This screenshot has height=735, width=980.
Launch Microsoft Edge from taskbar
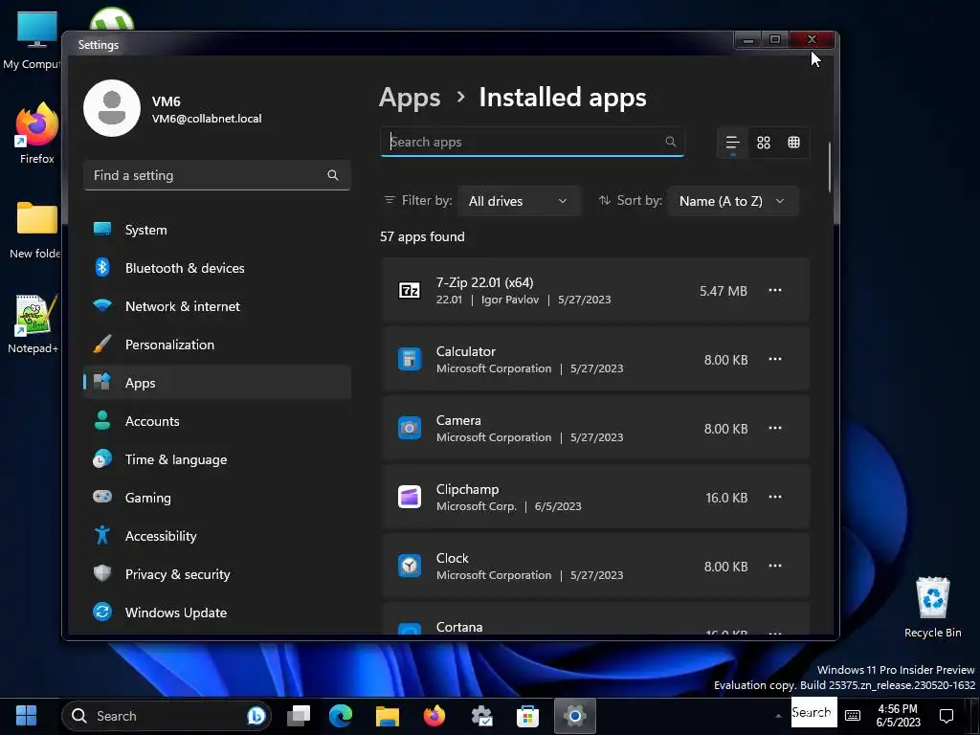tap(341, 716)
